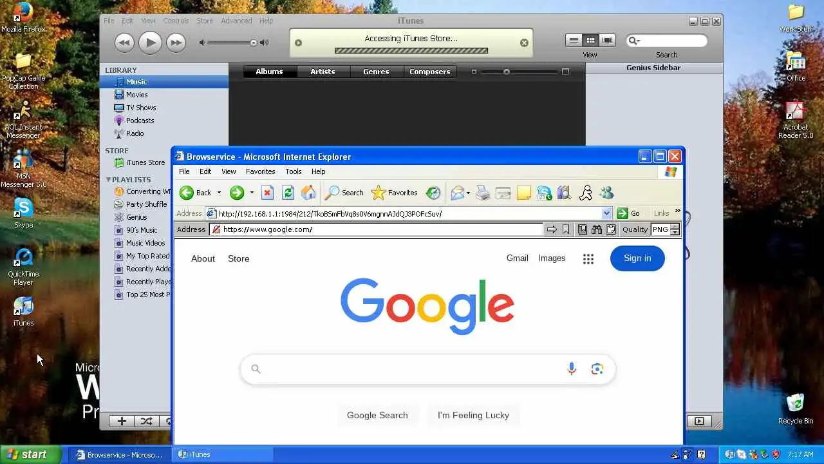Open Search pane in Internet Explorer toolbar
Viewport: 824px width, 464px height.
point(344,193)
